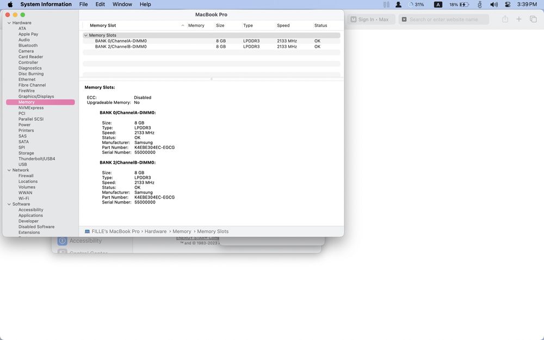Select Printers in the sidebar
This screenshot has height=340, width=544.
pos(26,131)
